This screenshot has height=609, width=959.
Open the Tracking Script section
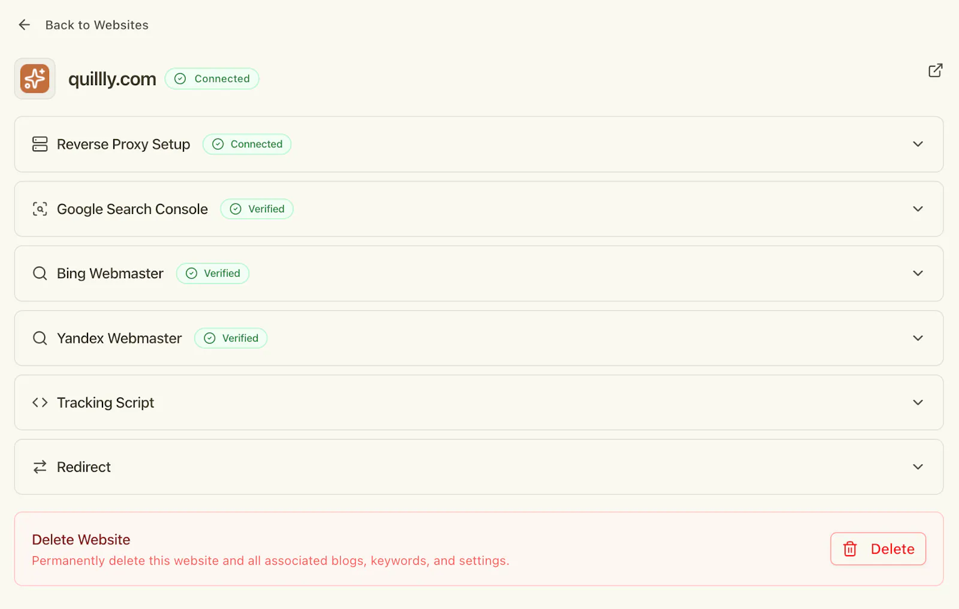click(479, 402)
